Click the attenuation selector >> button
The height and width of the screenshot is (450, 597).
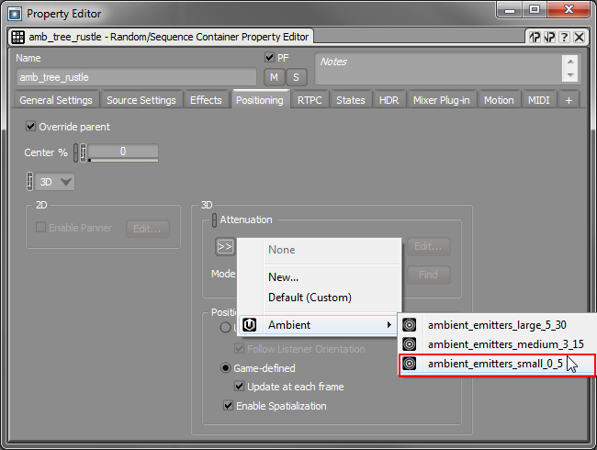point(224,246)
